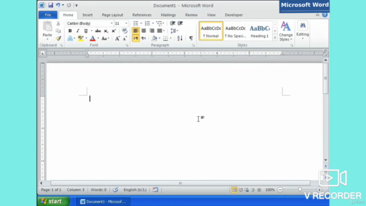The image size is (366, 206).
Task: Click the Windows start button
Action: coord(53,201)
